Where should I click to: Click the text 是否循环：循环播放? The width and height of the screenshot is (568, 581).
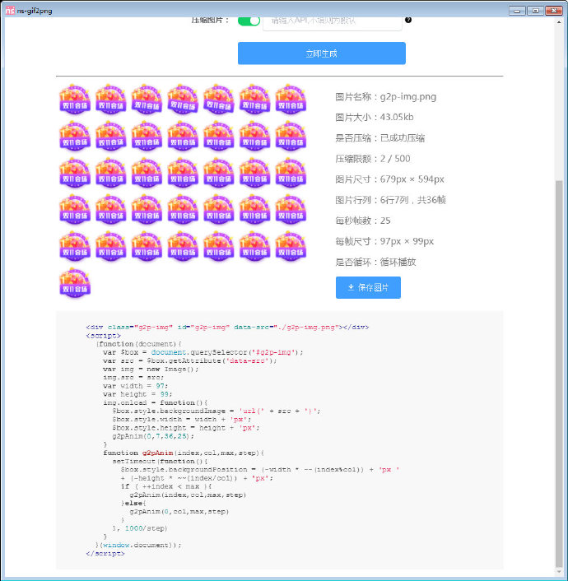(x=375, y=263)
